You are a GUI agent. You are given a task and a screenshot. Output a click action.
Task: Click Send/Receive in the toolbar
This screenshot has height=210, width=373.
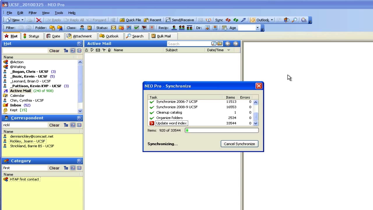pyautogui.click(x=180, y=20)
